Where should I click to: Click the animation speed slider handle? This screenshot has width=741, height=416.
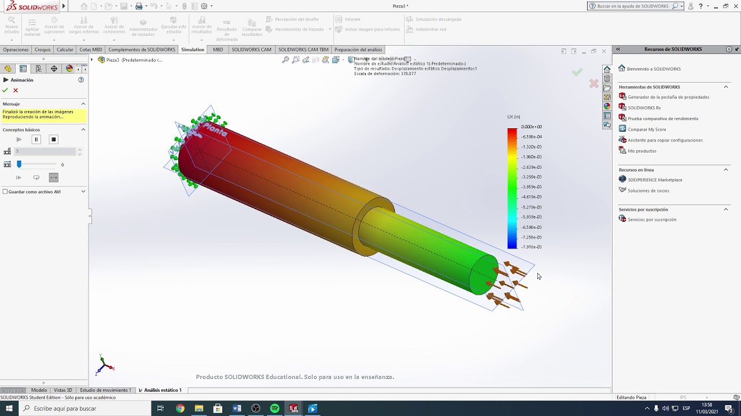pyautogui.click(x=19, y=165)
